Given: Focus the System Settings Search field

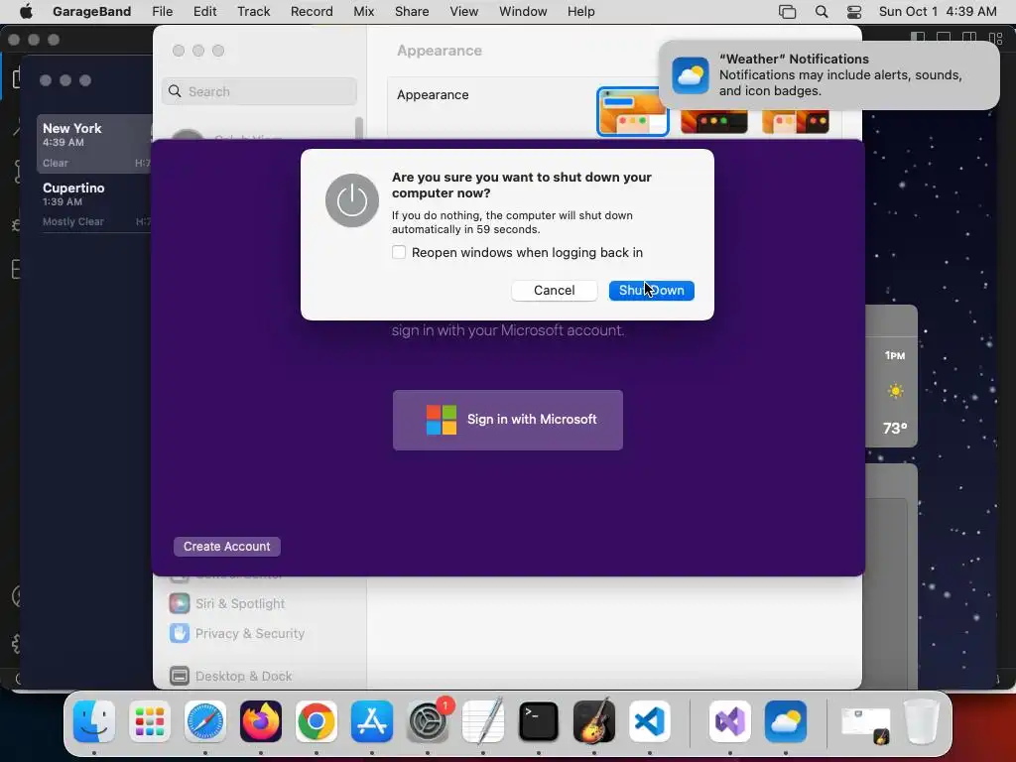Looking at the screenshot, I should 259,91.
